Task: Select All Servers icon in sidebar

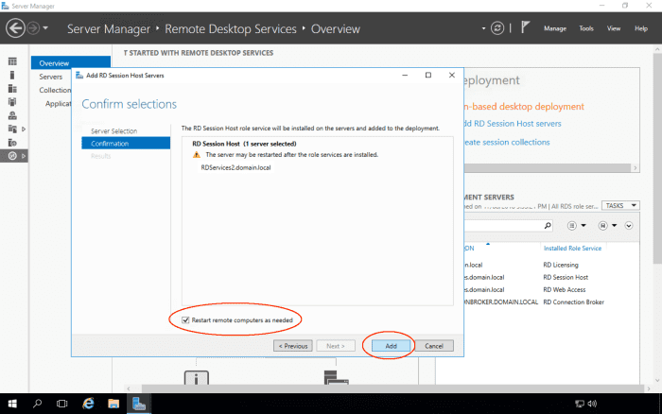Action: (12, 89)
